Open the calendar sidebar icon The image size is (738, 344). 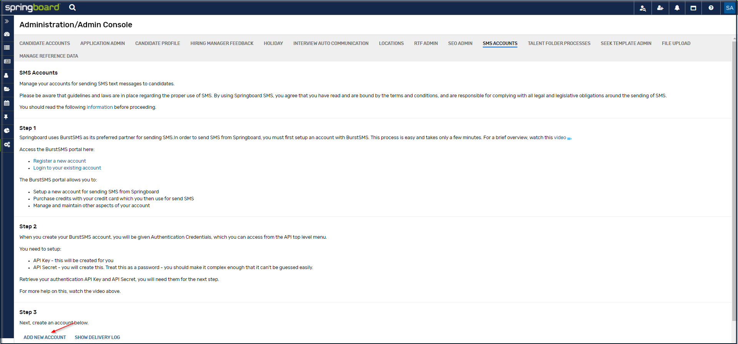tap(7, 103)
